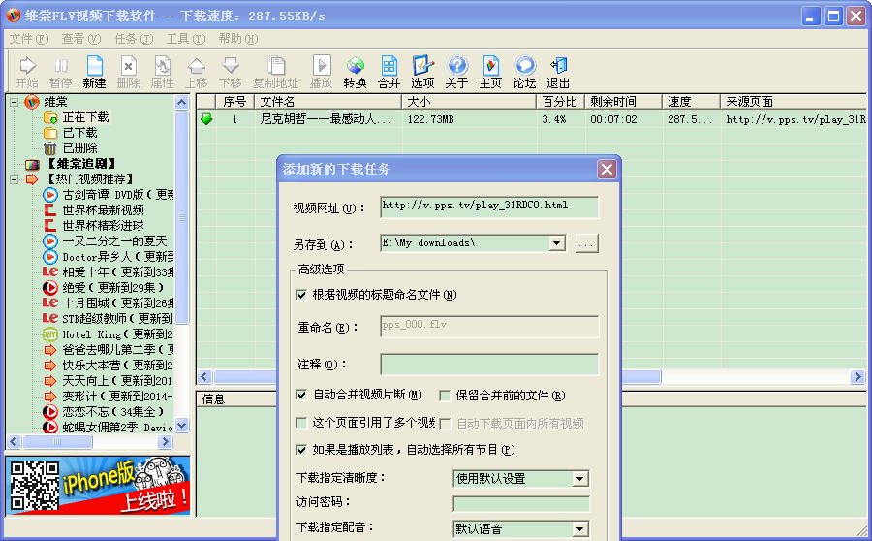Toggle 自动合并视频片断 checkbox
872x541 pixels.
[x=301, y=395]
